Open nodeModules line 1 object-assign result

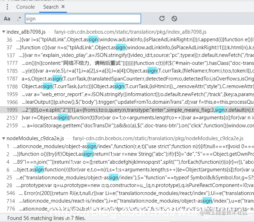(x=127, y=146)
